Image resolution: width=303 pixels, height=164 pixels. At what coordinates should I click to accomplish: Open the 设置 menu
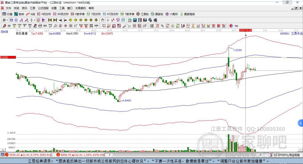click(54, 8)
